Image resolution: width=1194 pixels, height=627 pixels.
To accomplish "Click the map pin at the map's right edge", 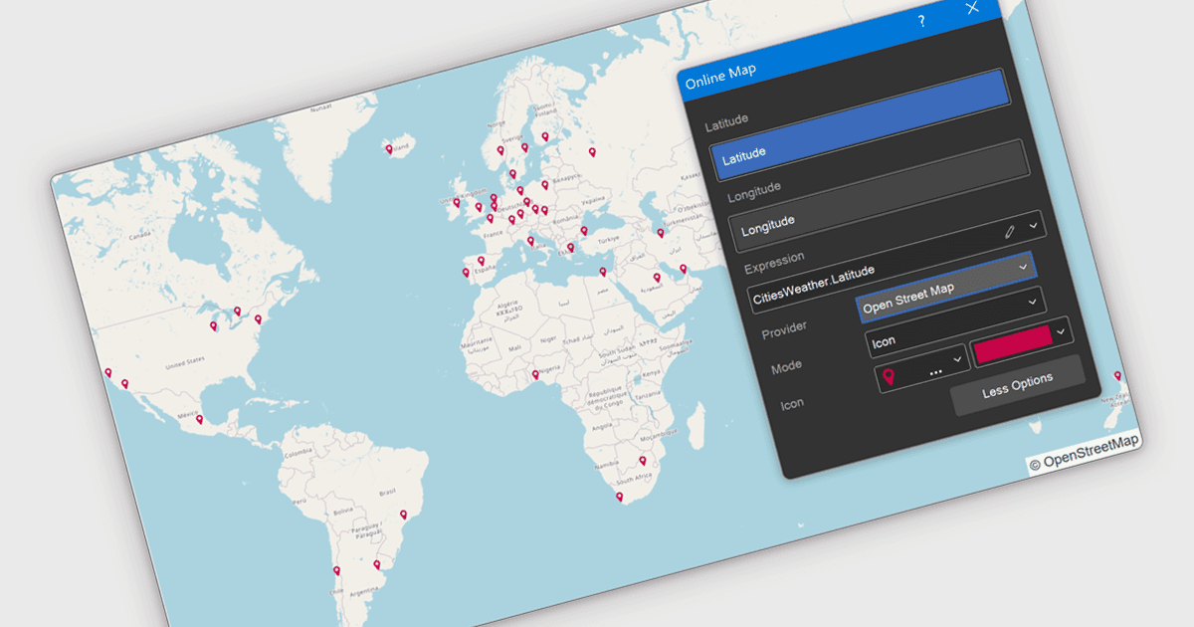I will [1117, 376].
